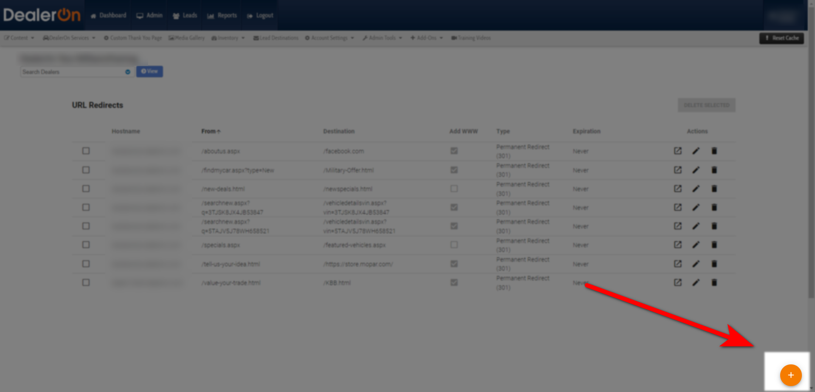815x392 pixels.
Task: Disable Add WWW for the /value-your-trade.html redirect
Action: click(x=454, y=282)
